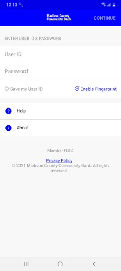This screenshot has height=271, width=121.
Task: Tap the Madison County Community Bank logo
Action: pos(59,18)
